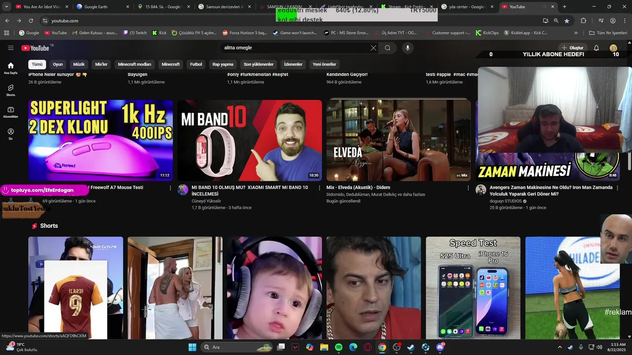
Task: Open Discord from the taskbar
Action: pos(440,347)
